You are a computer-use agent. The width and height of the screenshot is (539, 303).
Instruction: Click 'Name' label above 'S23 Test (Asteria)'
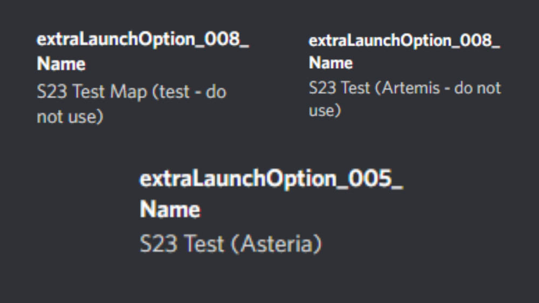(x=170, y=209)
